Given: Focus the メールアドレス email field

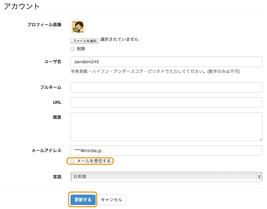Looking at the screenshot, I should click(x=166, y=151).
